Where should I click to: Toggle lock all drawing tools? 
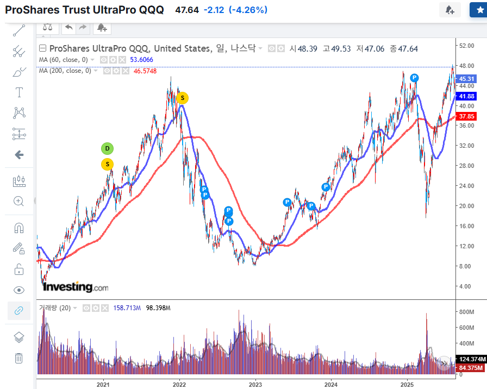coord(19,269)
